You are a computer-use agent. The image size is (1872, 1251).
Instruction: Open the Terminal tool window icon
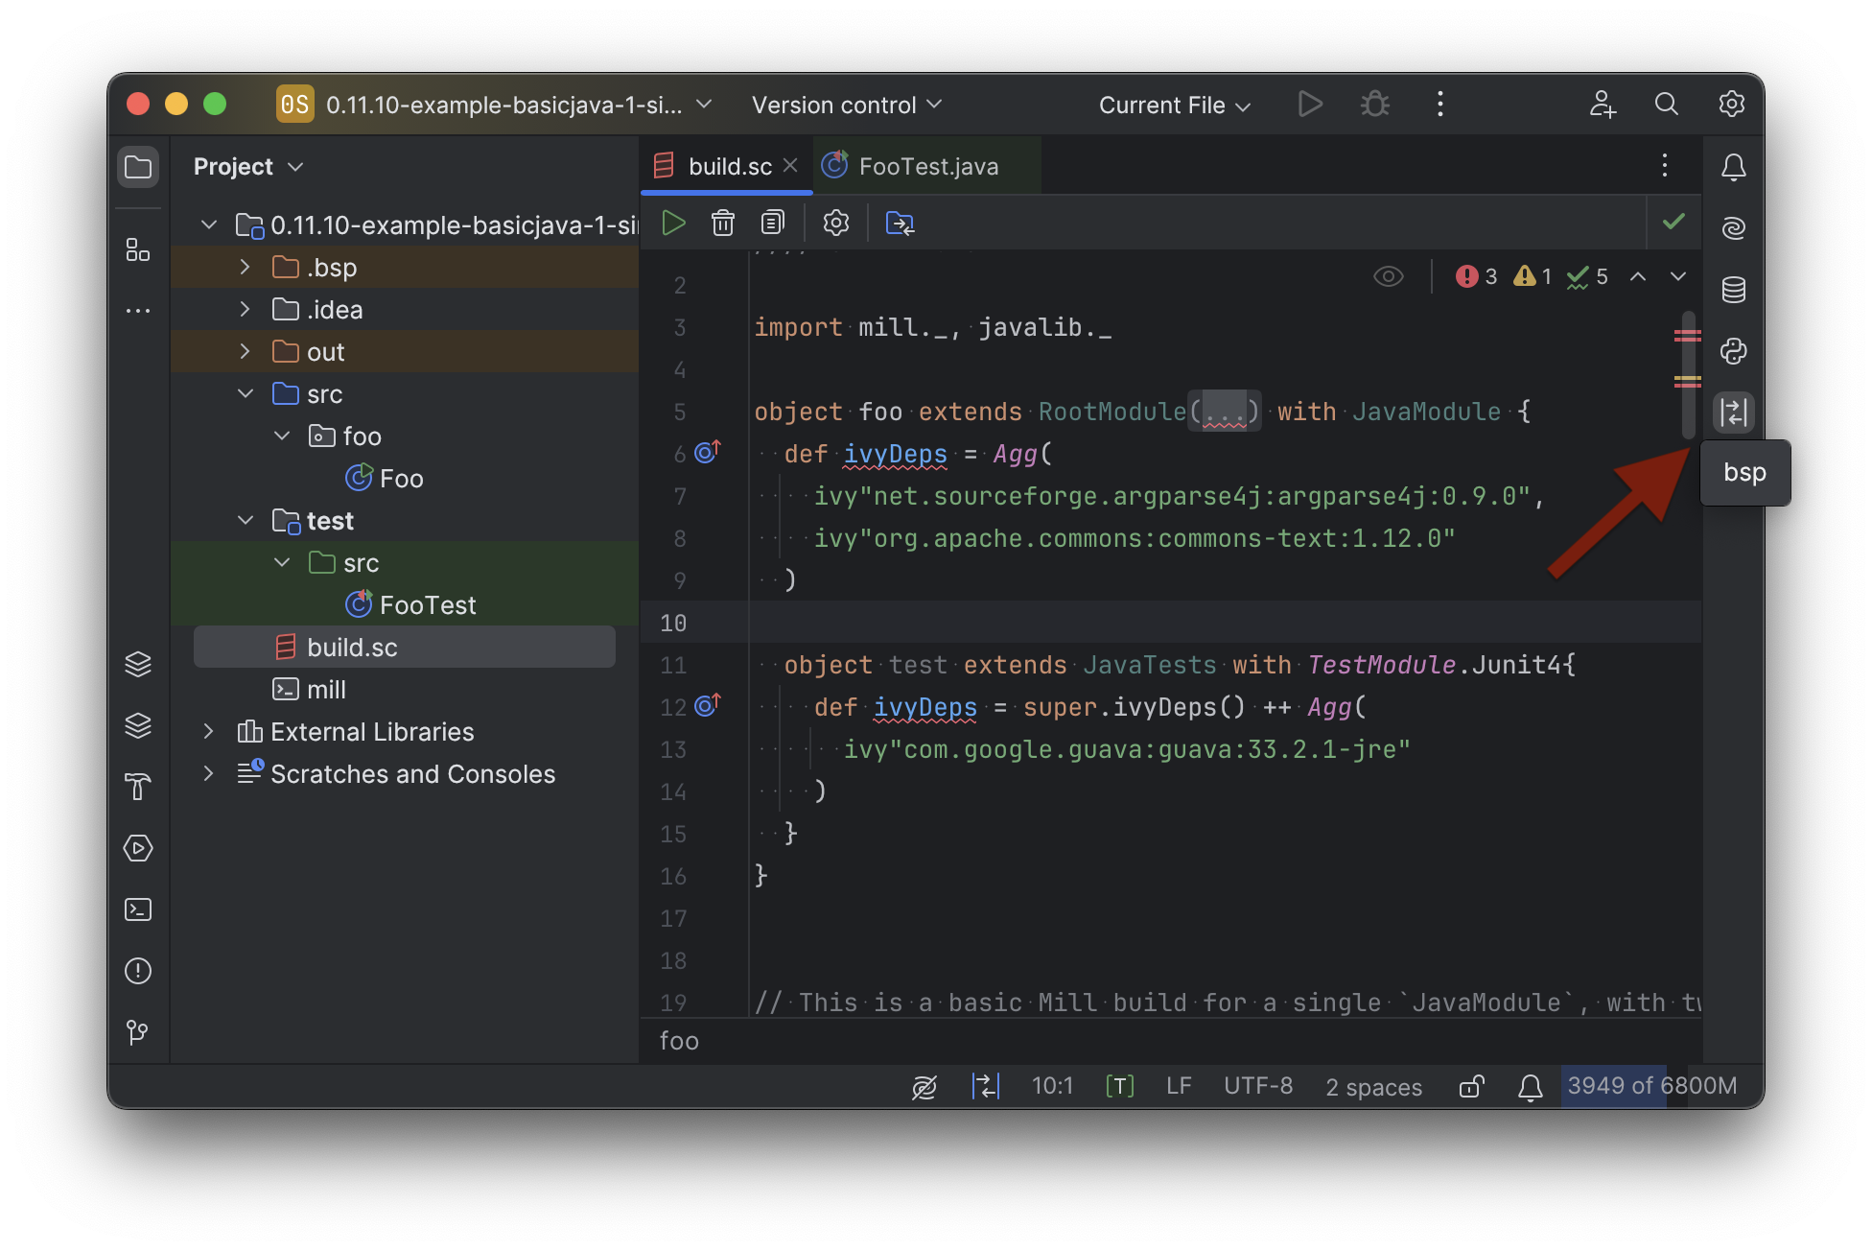pyautogui.click(x=138, y=909)
